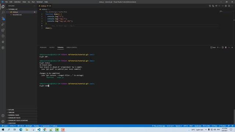
Task: Open the Help menu
Action: (46, 2)
